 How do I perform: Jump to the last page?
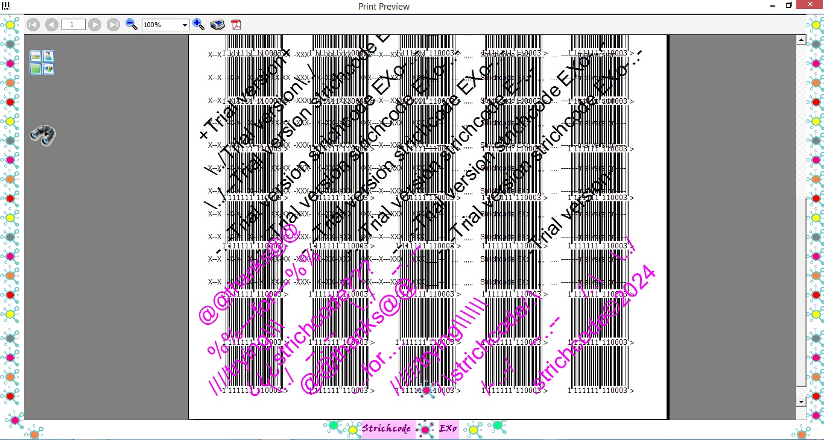pos(113,25)
